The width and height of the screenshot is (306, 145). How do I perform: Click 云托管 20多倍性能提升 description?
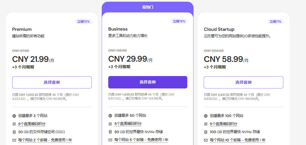point(238,36)
